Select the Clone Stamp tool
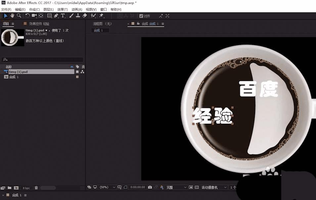The width and height of the screenshot is (316, 200). click(78, 16)
